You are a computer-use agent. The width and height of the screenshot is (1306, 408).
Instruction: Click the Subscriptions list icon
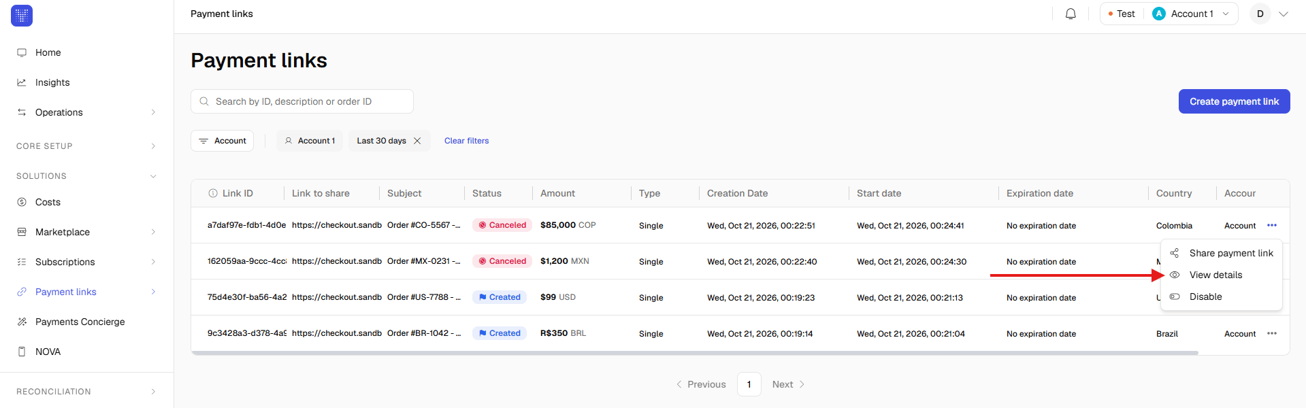click(x=22, y=262)
